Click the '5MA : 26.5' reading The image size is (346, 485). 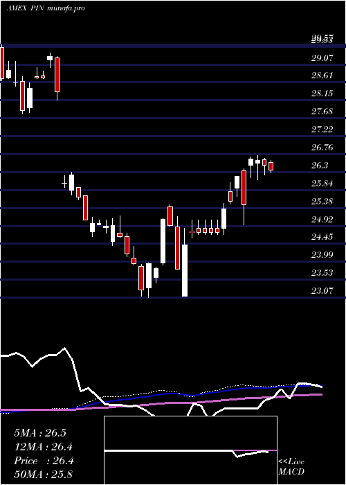point(40,433)
